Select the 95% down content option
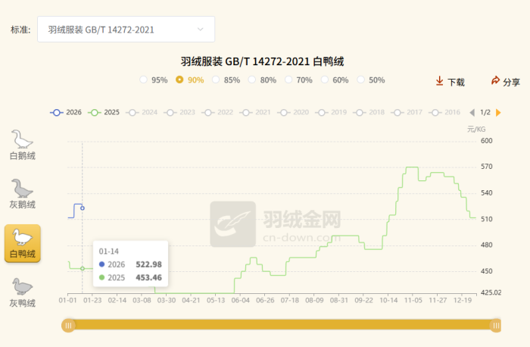Image resolution: width=530 pixels, height=347 pixels. pyautogui.click(x=144, y=80)
